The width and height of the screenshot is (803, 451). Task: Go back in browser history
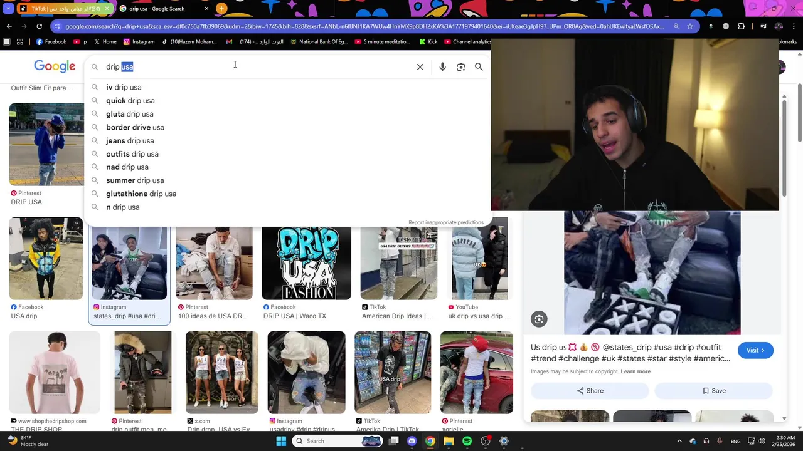[9, 26]
